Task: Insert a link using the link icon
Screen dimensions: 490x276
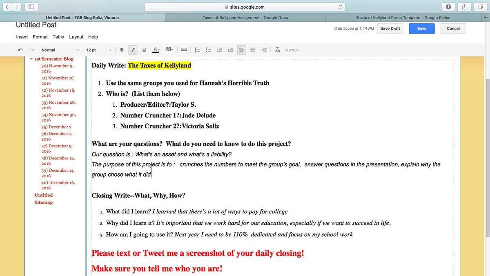Action: pyautogui.click(x=184, y=50)
